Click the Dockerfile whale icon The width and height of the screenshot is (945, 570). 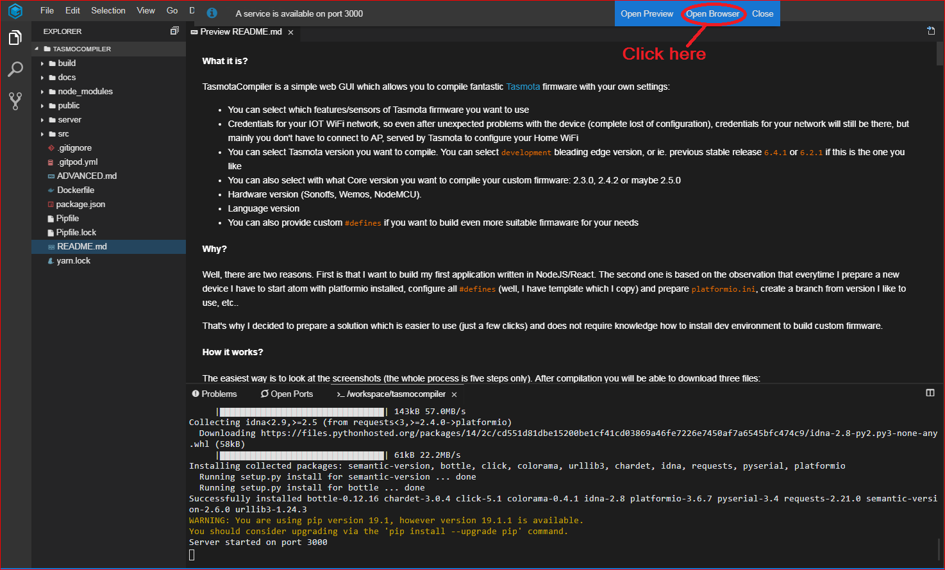51,190
